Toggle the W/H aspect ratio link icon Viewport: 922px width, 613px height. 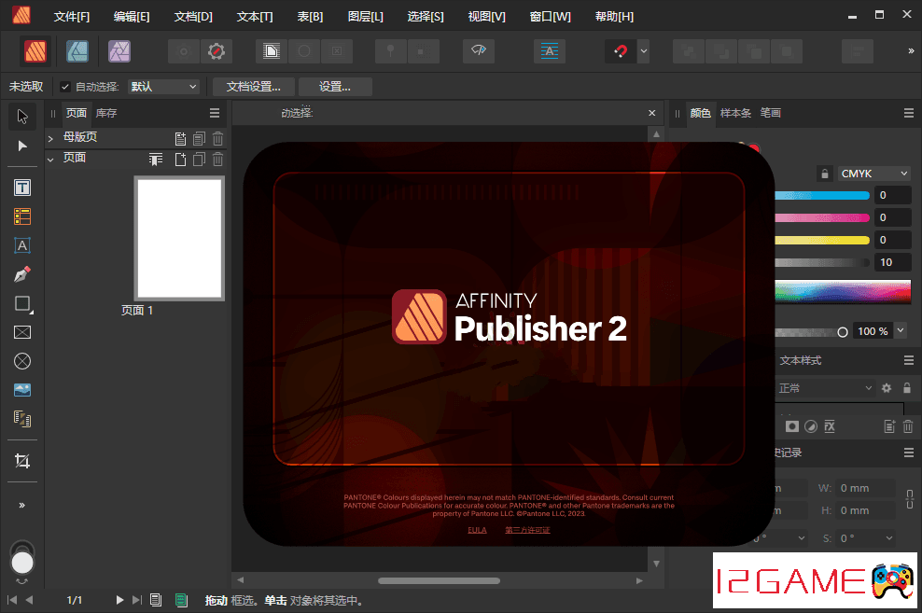910,499
